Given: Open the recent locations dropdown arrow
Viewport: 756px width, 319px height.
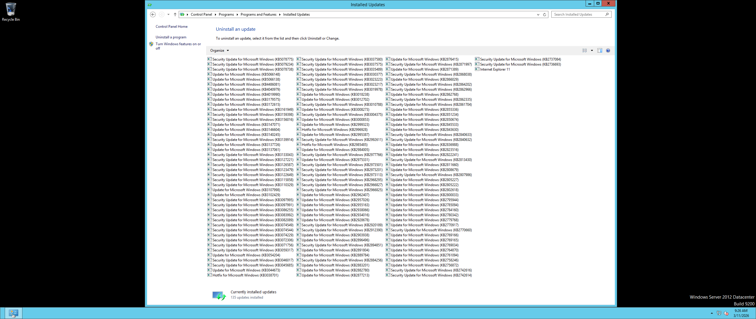Looking at the screenshot, I should click(x=168, y=14).
